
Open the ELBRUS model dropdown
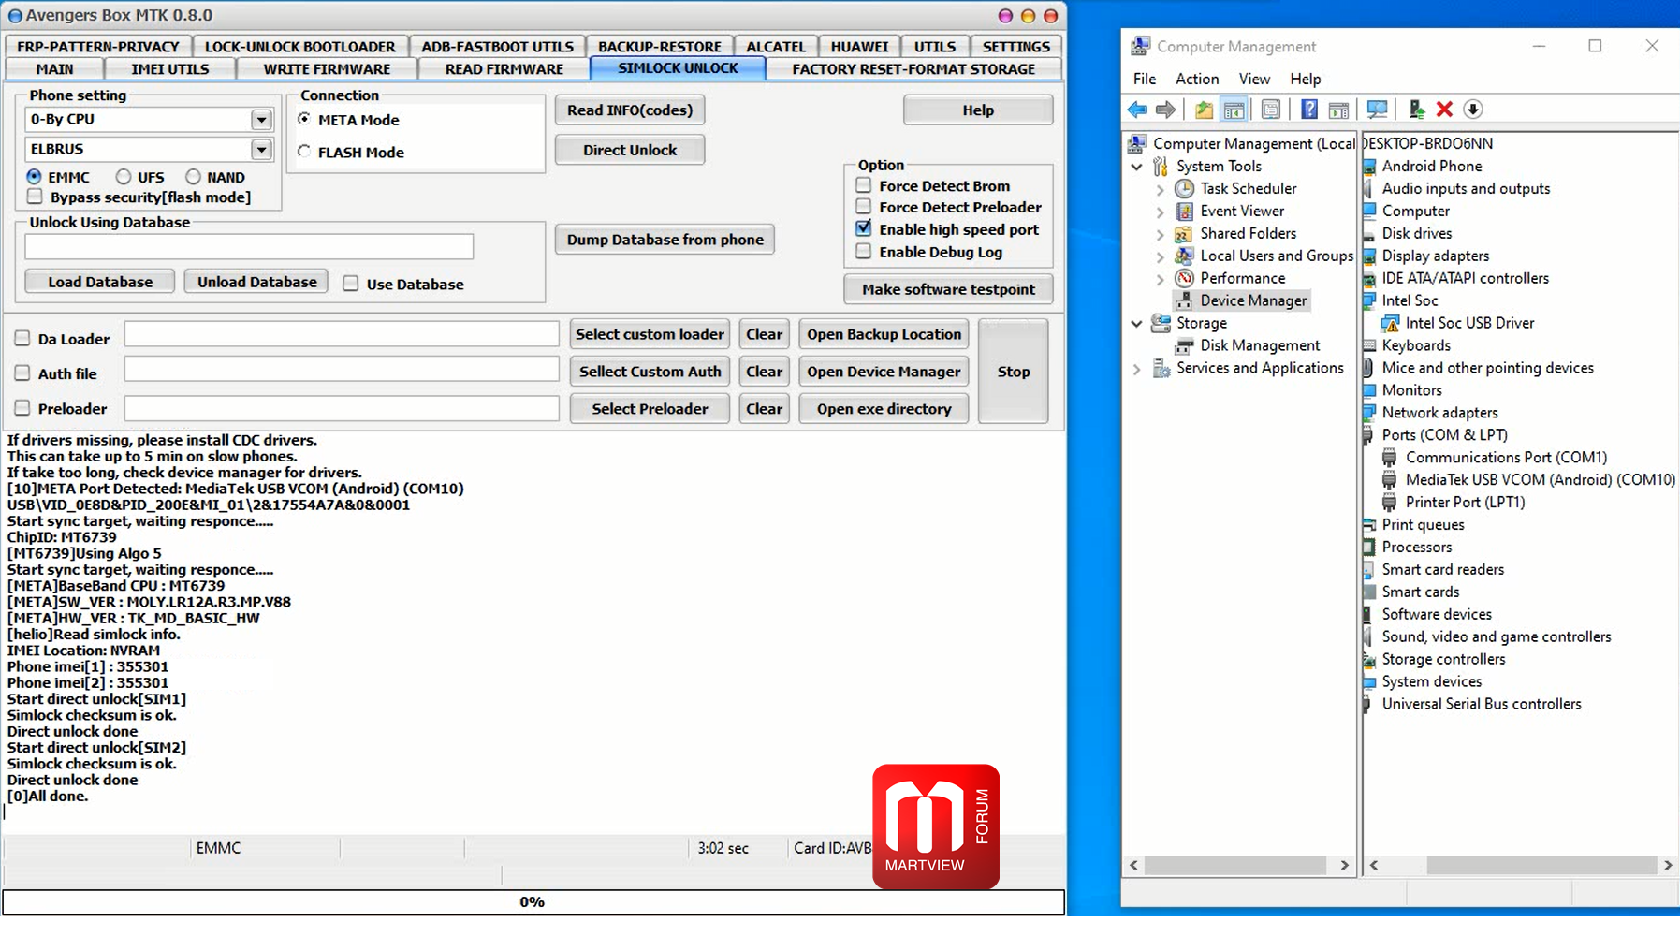point(261,149)
